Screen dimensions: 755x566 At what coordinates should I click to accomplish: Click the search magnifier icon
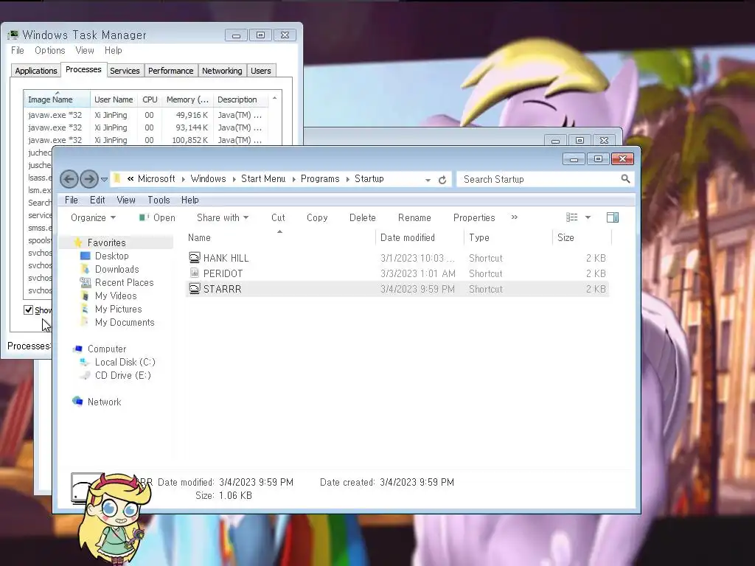pyautogui.click(x=625, y=179)
